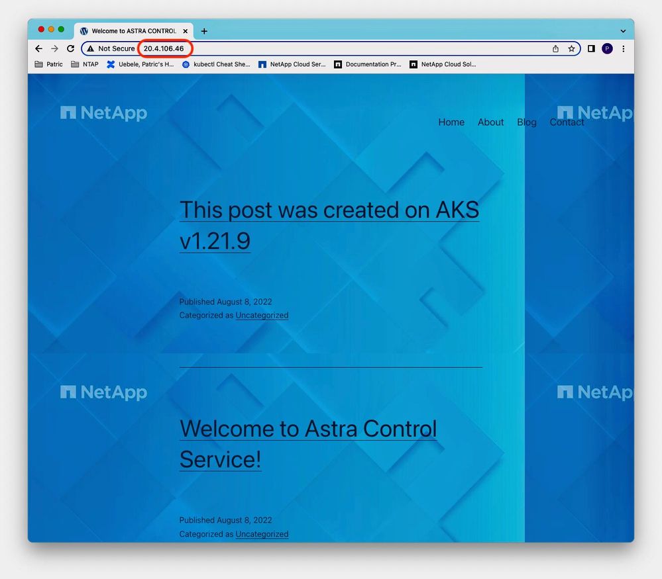Click the Home navigation link
This screenshot has height=579, width=662.
451,122
